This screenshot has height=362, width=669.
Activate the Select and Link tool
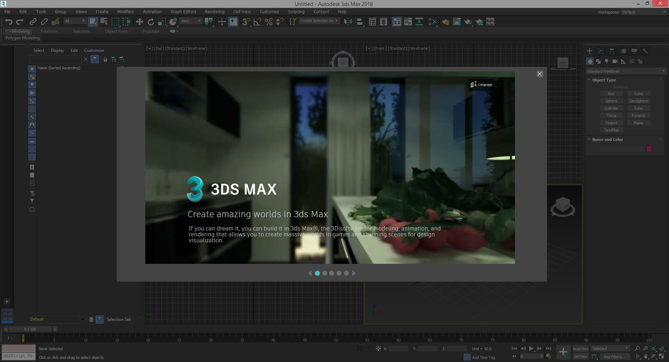33,22
